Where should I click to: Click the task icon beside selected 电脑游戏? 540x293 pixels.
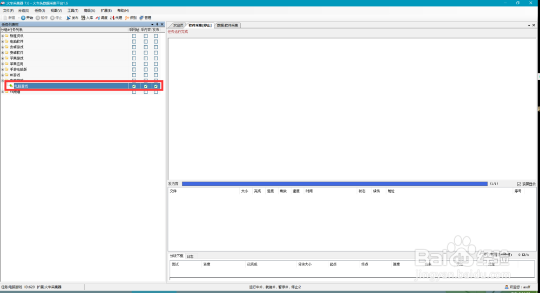click(11, 86)
